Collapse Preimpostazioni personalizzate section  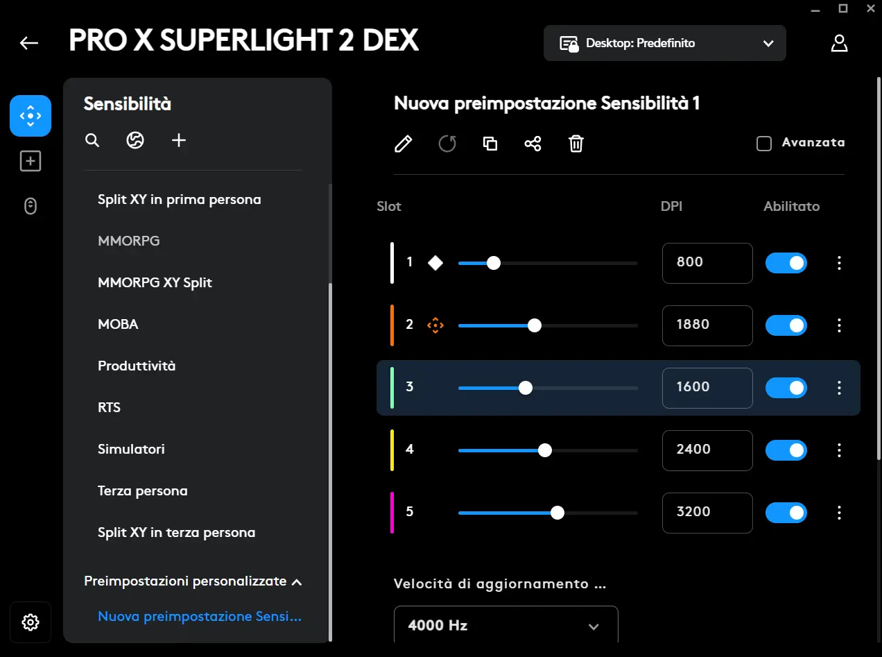tap(193, 581)
